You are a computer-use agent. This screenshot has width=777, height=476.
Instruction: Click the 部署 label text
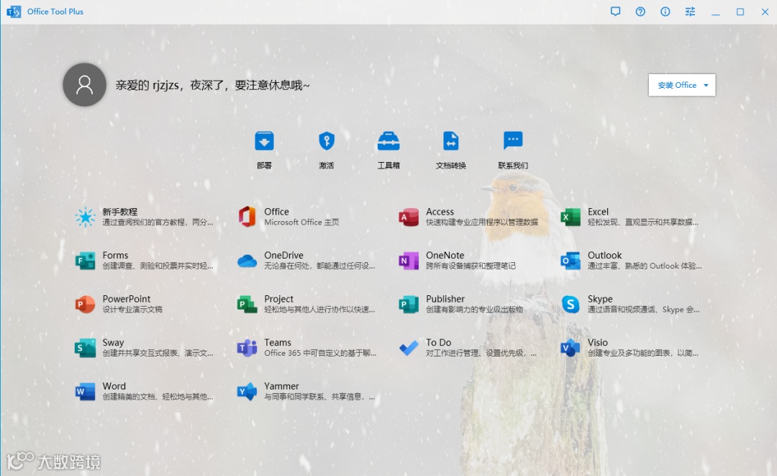click(x=264, y=166)
